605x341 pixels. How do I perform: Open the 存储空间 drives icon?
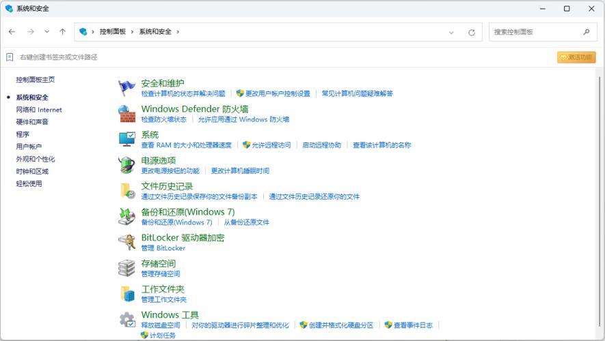(127, 268)
